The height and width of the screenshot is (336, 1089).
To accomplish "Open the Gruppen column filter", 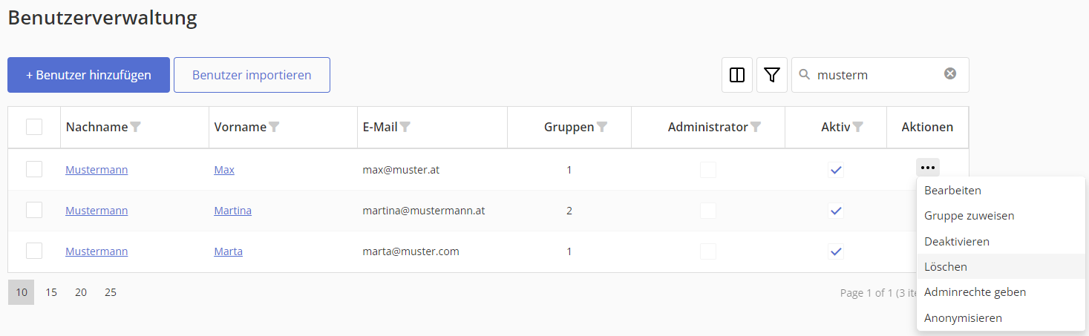I will tap(602, 127).
